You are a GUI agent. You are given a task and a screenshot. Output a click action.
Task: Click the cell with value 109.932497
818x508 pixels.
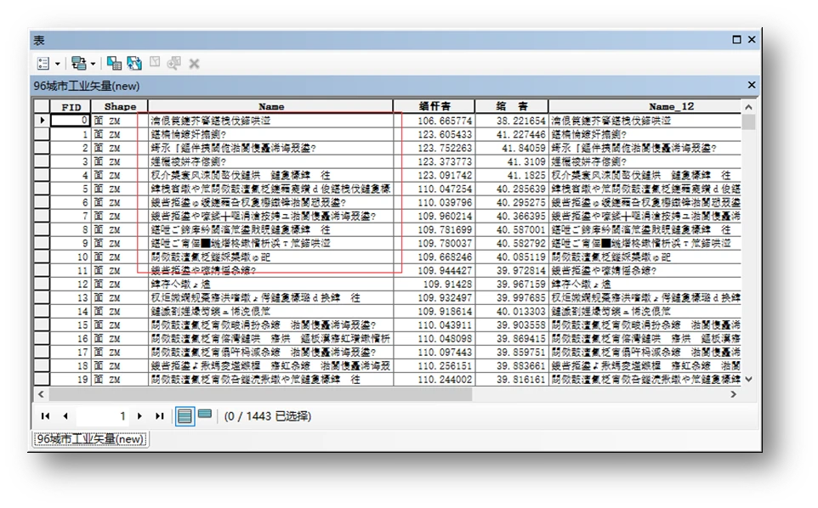tap(434, 297)
